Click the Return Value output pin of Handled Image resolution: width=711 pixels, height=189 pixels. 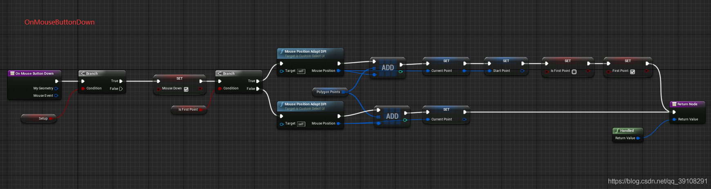(x=638, y=138)
